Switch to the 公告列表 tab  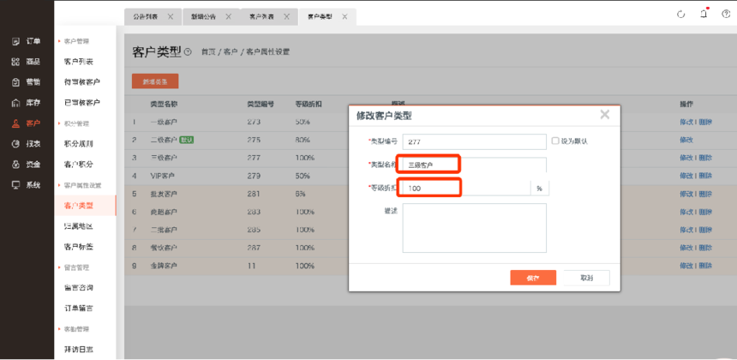[145, 16]
